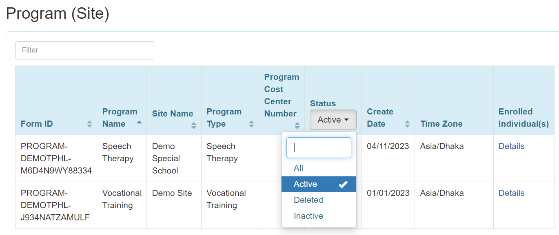This screenshot has height=235, width=559.
Task: Sort Site Name column arrows
Action: coord(194,126)
